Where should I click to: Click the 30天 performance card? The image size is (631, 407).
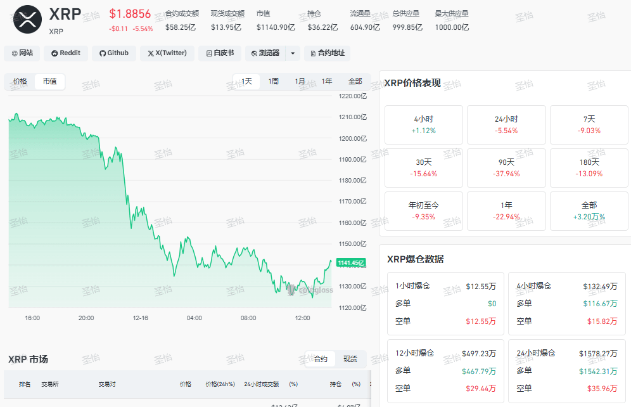pos(424,168)
